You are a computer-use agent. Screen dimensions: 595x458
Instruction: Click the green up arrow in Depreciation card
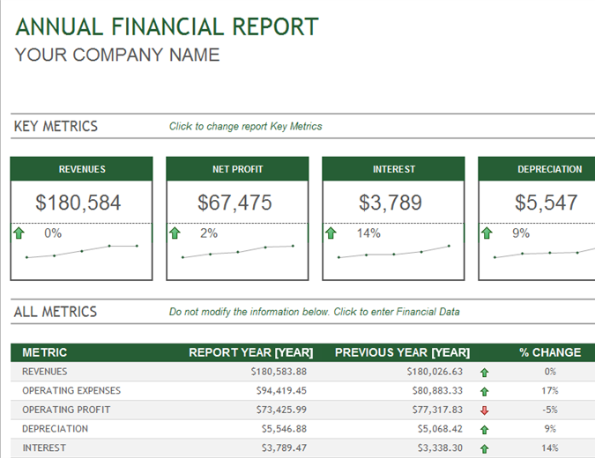487,233
